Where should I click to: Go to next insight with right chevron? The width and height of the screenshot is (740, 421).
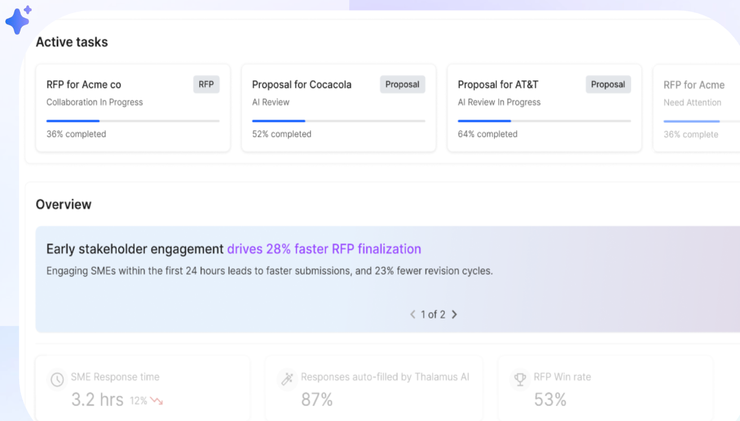(x=455, y=314)
